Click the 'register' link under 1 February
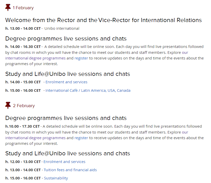 coord(81,58)
